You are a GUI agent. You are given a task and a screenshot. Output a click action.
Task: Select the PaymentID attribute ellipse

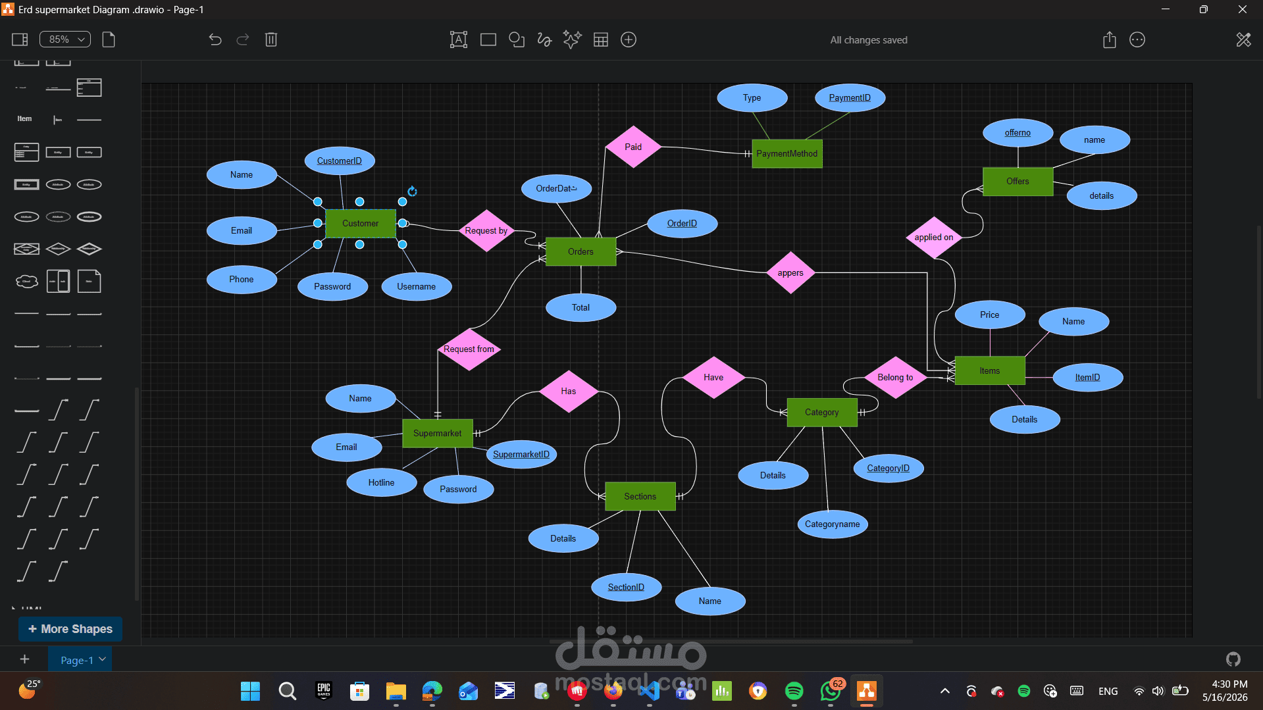[850, 98]
